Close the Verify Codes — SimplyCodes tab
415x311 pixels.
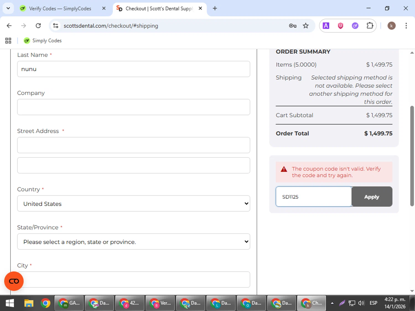(104, 9)
